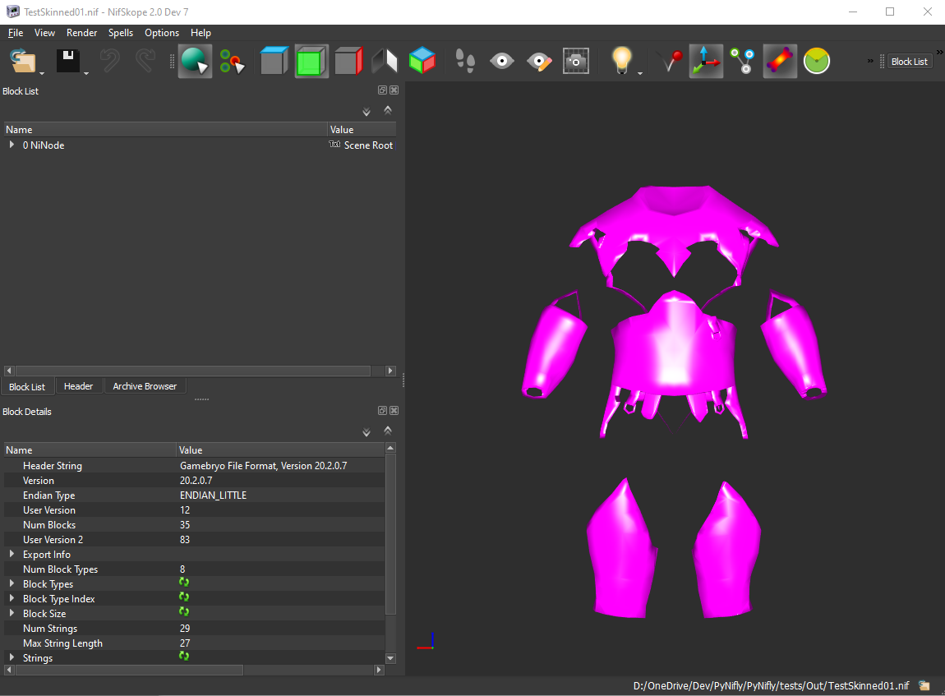Image resolution: width=945 pixels, height=696 pixels.
Task: Click the Undo arrow icon
Action: [109, 61]
